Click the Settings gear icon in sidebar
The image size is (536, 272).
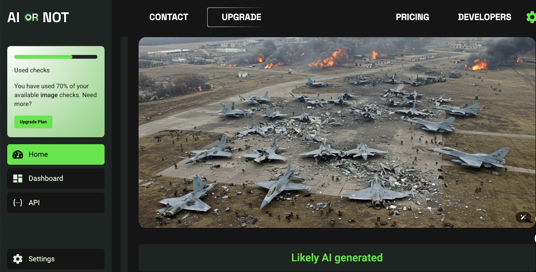pos(18,259)
